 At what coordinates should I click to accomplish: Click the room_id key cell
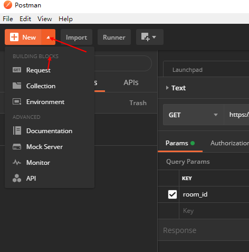point(214,194)
